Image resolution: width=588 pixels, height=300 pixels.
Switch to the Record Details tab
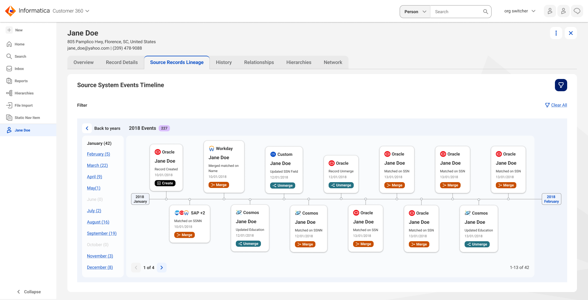pyautogui.click(x=122, y=62)
